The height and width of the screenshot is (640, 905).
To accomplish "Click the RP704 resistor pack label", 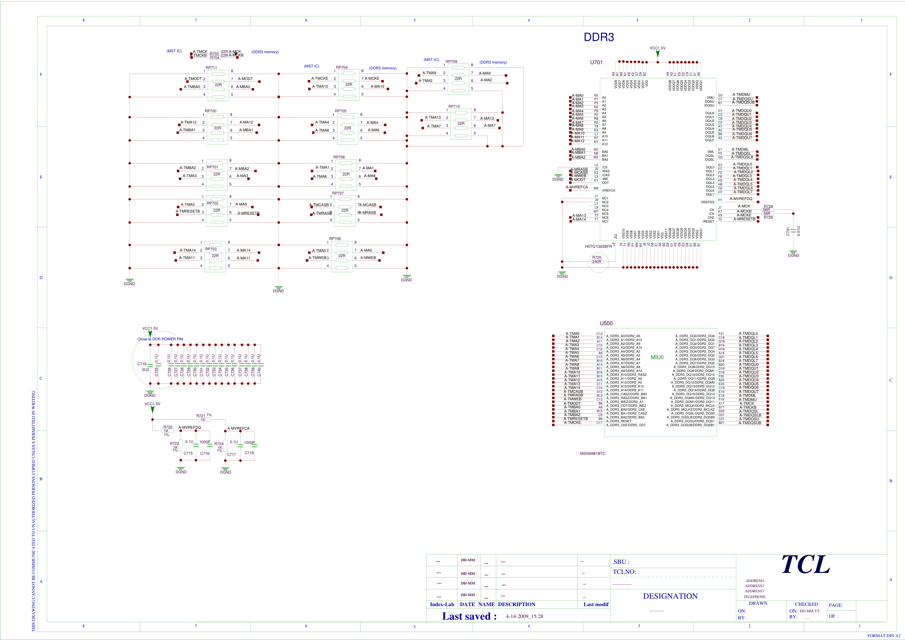I will pyautogui.click(x=342, y=67).
